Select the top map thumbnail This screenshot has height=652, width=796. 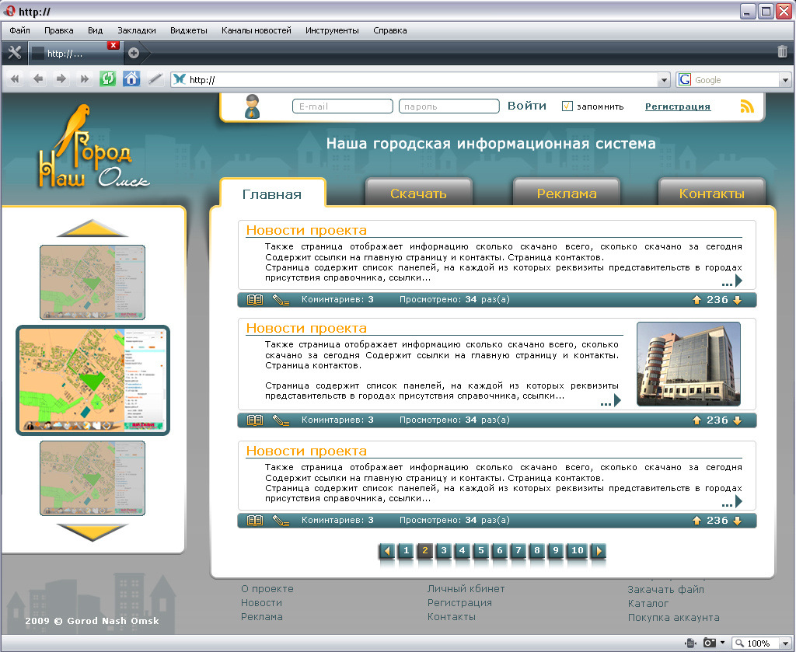[93, 282]
